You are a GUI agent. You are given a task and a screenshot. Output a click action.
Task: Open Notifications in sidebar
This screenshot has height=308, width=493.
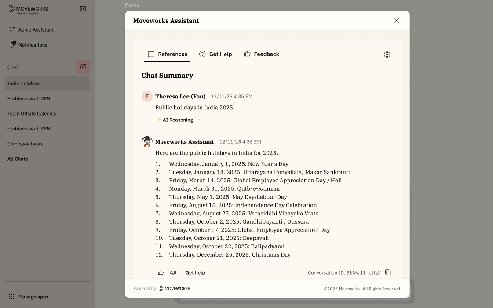pos(28,45)
